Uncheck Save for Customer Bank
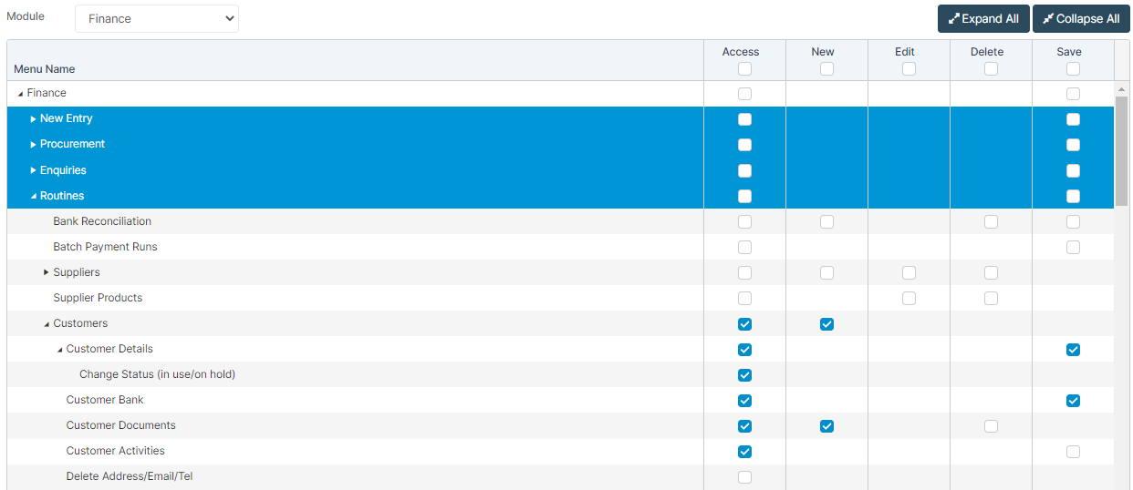This screenshot has width=1133, height=490. pos(1073,400)
